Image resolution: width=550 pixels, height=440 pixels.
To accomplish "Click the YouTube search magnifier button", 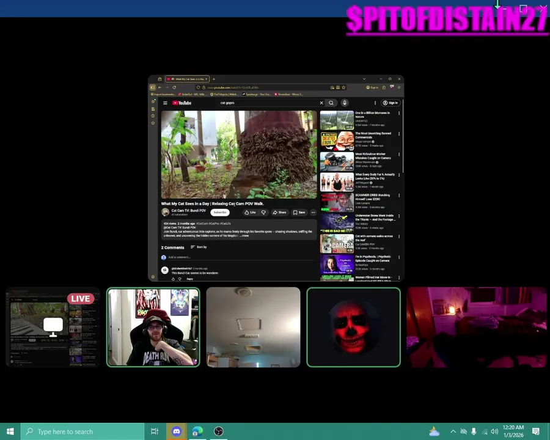I will [x=331, y=103].
